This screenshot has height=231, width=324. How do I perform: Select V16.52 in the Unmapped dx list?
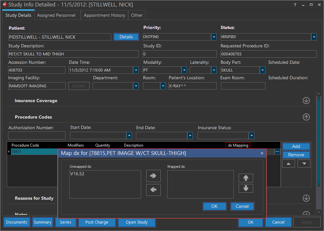pos(78,174)
